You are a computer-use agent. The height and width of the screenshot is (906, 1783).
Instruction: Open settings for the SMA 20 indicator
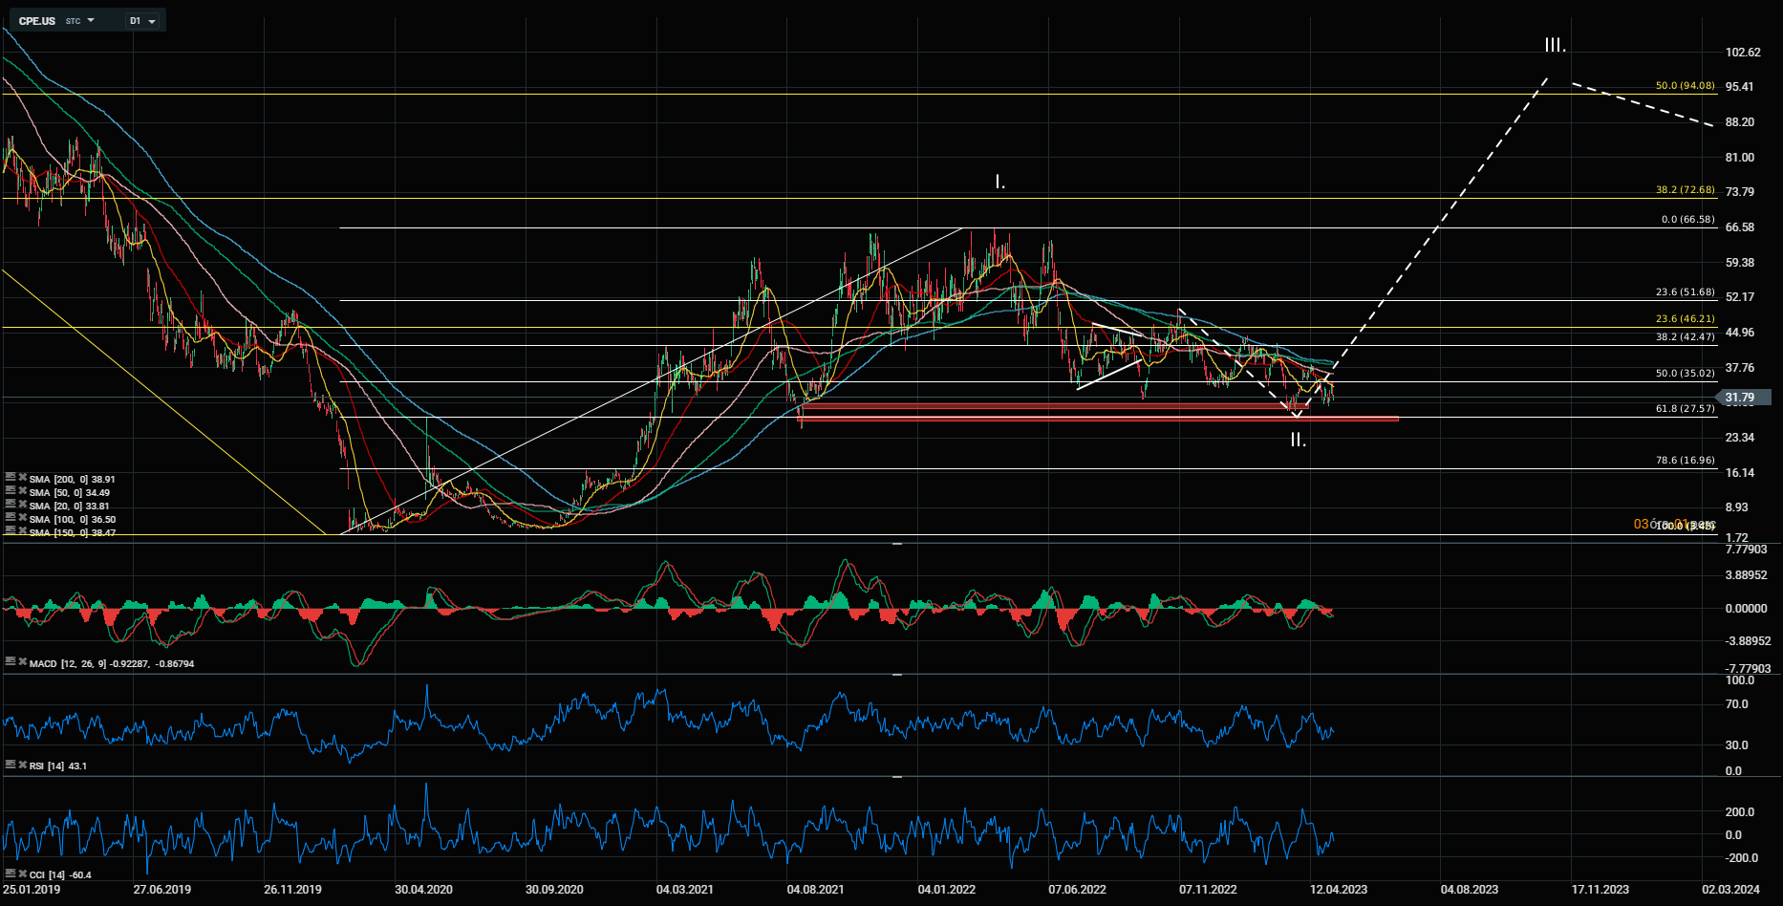[x=10, y=504]
